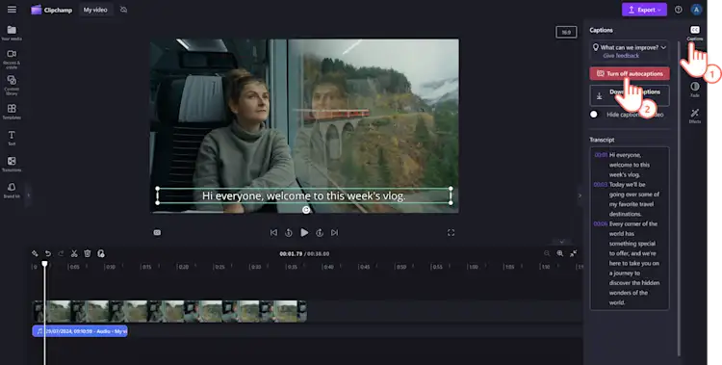Collapse the timeline with the chevron
This screenshot has width=722, height=365.
[x=562, y=241]
